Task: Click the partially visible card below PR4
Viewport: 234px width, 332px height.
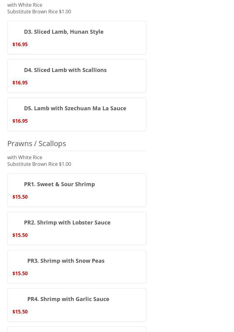Action: coord(77,330)
